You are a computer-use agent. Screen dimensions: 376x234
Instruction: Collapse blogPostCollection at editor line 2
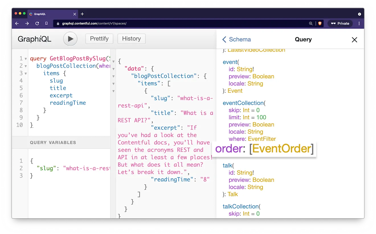point(26,66)
